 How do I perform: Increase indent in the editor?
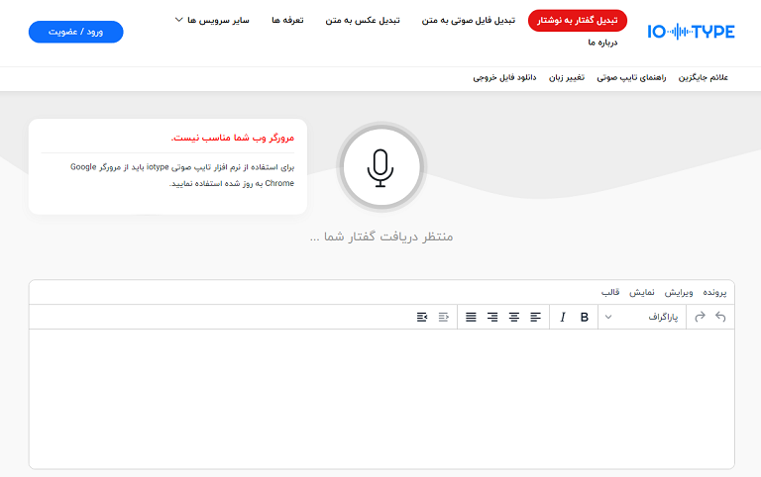click(422, 317)
